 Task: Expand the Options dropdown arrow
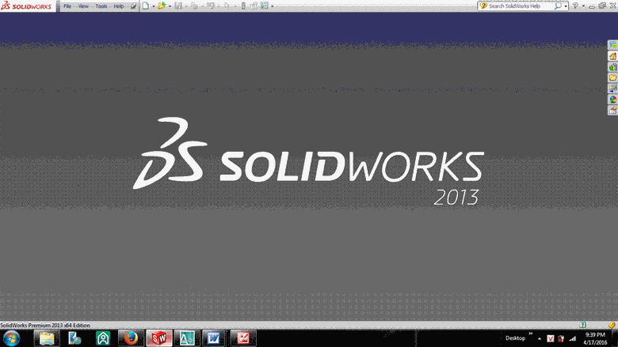272,6
